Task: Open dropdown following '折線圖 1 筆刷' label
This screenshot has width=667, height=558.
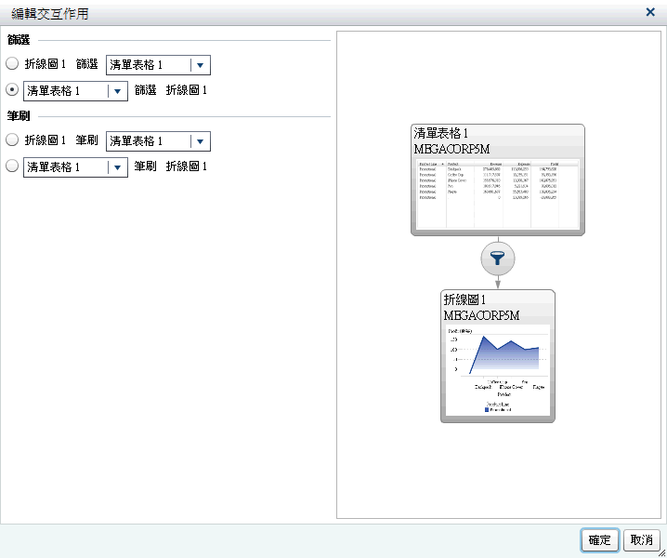Action: click(x=200, y=141)
